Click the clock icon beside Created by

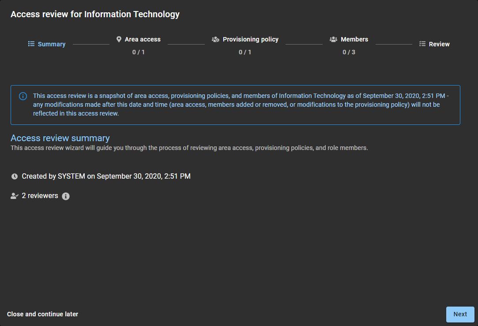[x=15, y=176]
